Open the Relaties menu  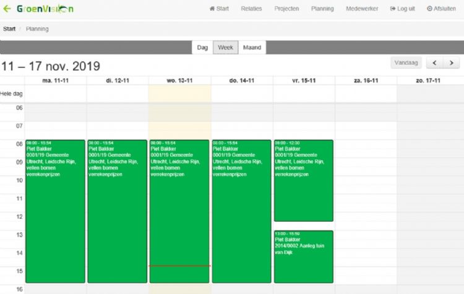click(x=251, y=9)
